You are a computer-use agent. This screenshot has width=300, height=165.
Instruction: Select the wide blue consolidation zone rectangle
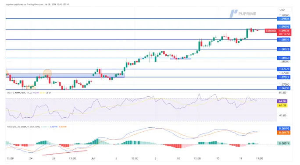(65, 75)
